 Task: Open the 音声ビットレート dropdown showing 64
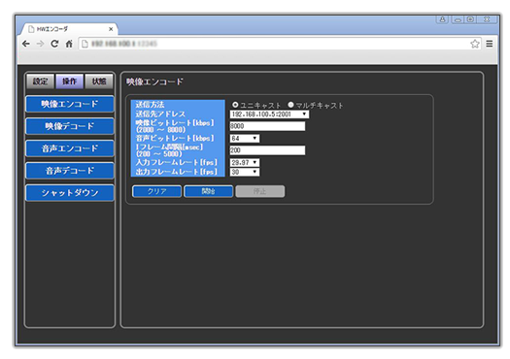[x=245, y=139]
